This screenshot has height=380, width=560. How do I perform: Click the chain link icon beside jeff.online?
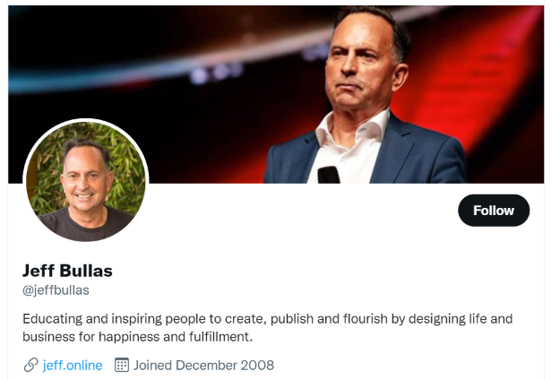(31, 365)
